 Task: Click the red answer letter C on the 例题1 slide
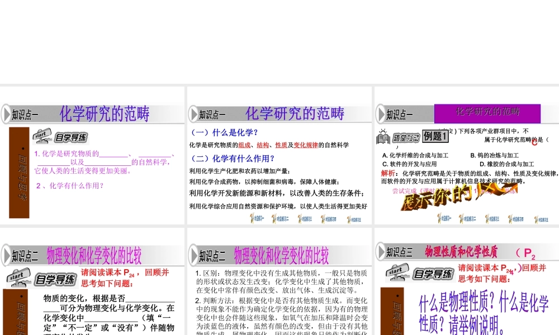(534, 142)
